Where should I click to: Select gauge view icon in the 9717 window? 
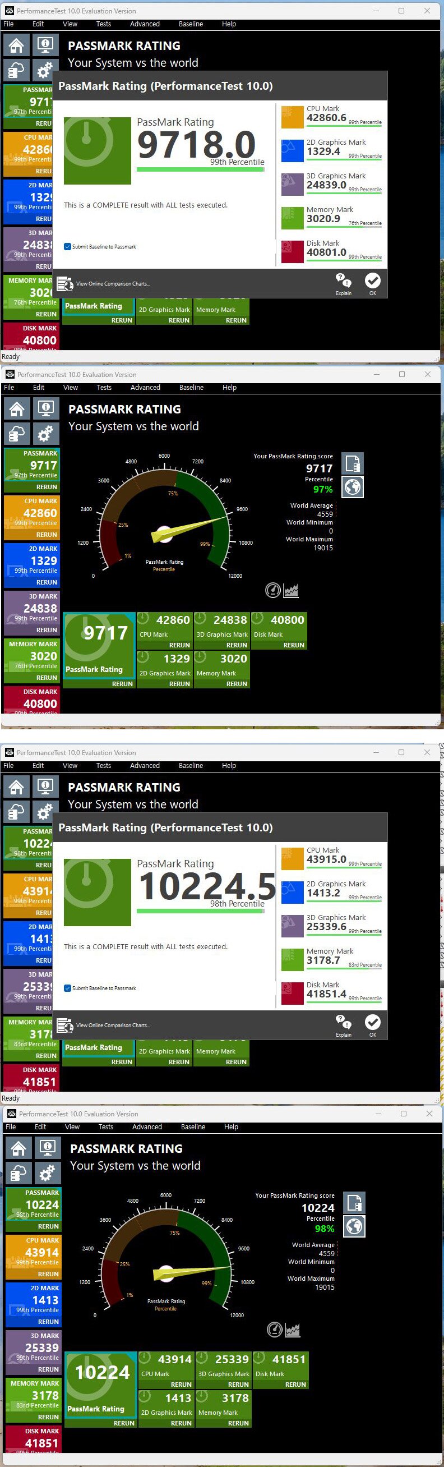[273, 591]
